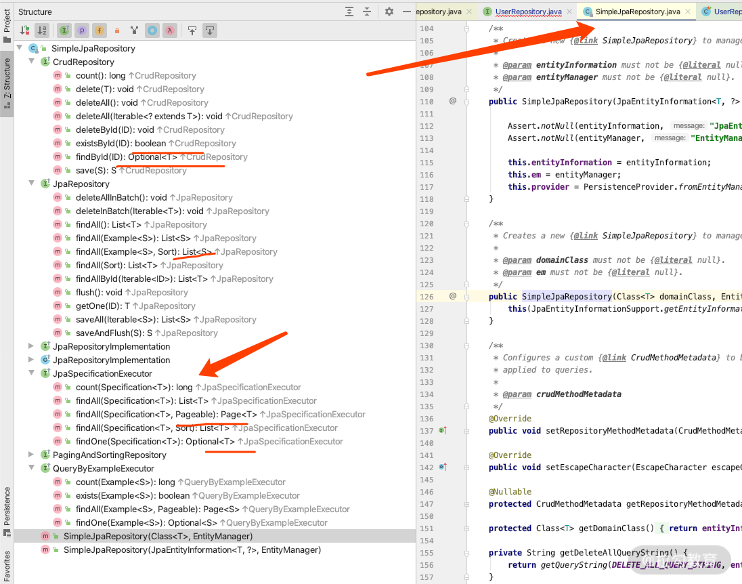Click line number 115 in the gutter
This screenshot has width=742, height=584.
tap(427, 163)
